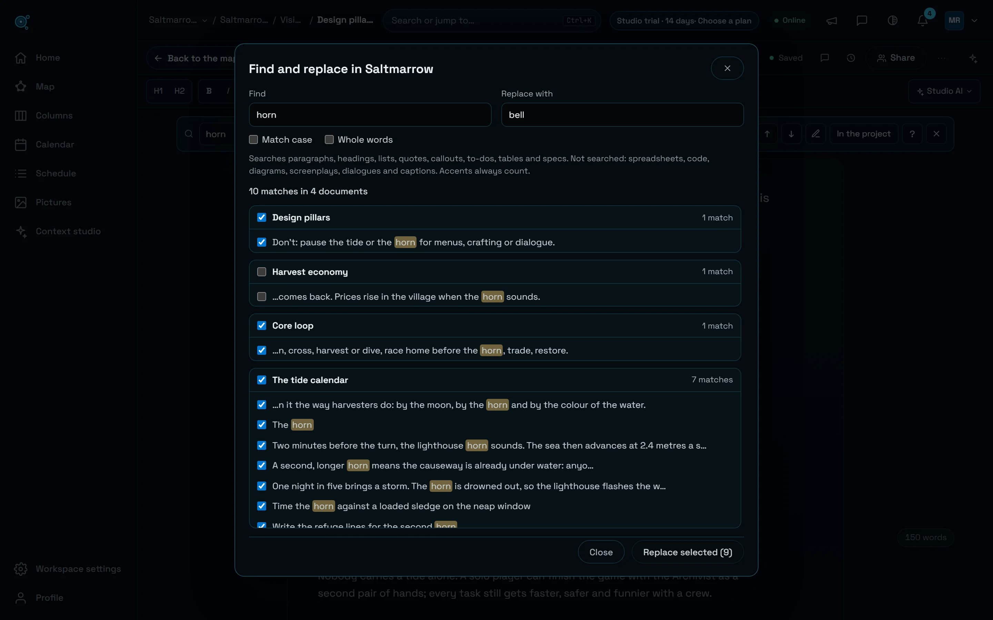Screen dimensions: 993x620
Task: Enable Whole words checkbox
Action: point(329,139)
